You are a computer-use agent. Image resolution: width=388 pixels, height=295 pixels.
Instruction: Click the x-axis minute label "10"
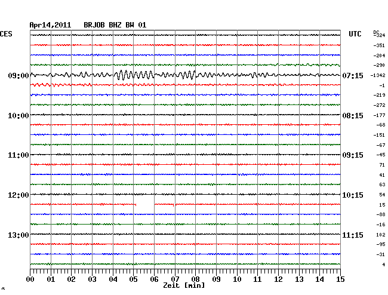coord(237,279)
